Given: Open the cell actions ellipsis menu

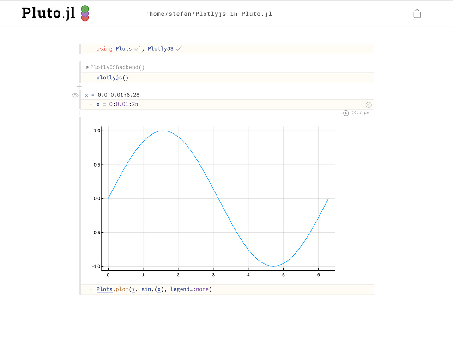Looking at the screenshot, I should (x=368, y=105).
